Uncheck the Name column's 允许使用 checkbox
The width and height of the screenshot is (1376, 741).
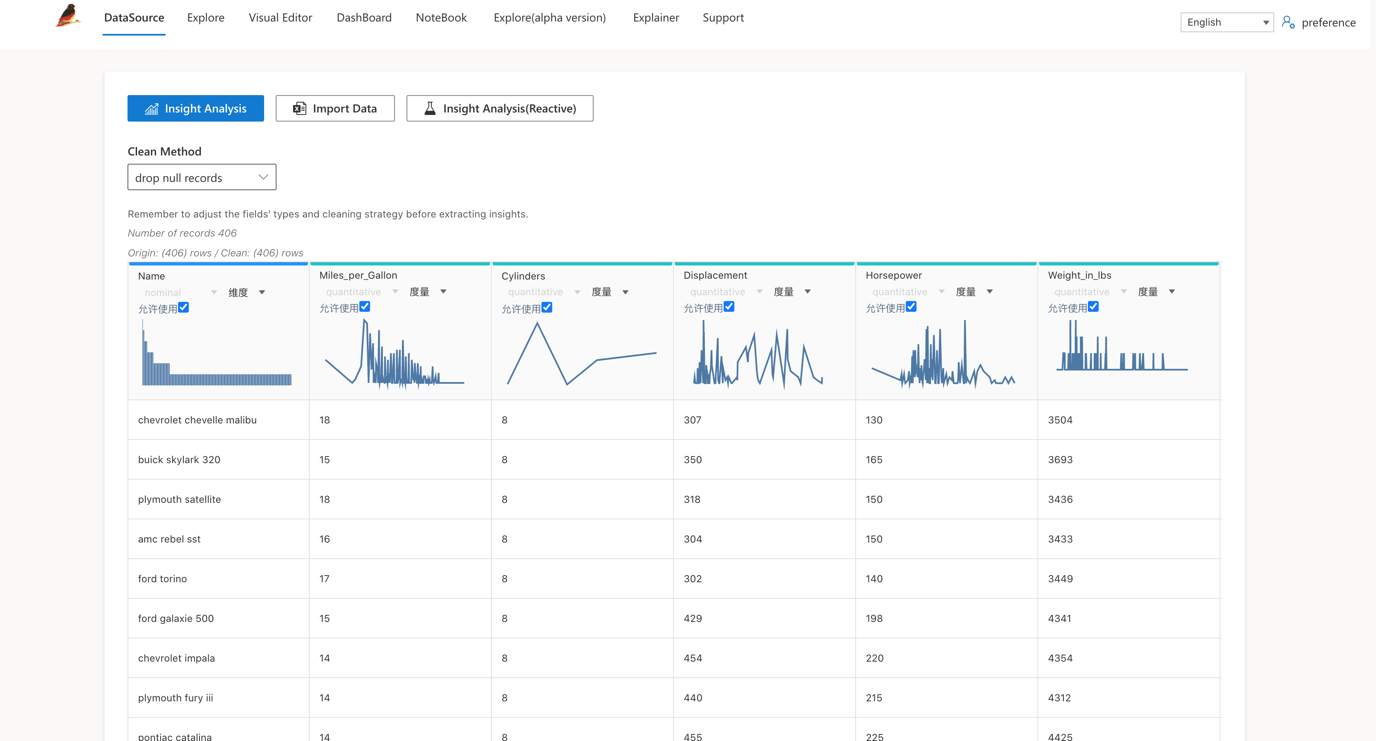(183, 307)
